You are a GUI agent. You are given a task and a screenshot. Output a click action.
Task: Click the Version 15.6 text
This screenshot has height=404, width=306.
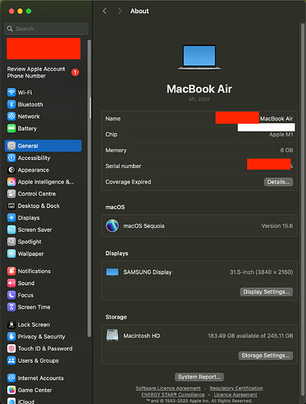(x=277, y=225)
